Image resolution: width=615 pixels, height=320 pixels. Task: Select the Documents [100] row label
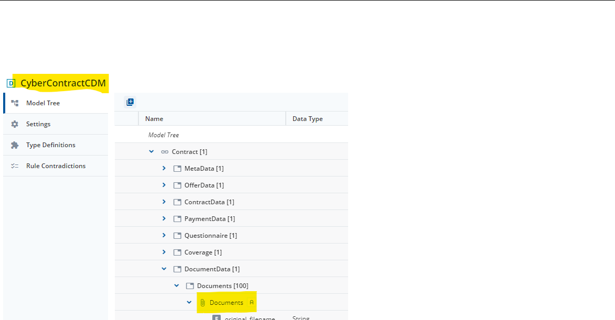pyautogui.click(x=222, y=286)
